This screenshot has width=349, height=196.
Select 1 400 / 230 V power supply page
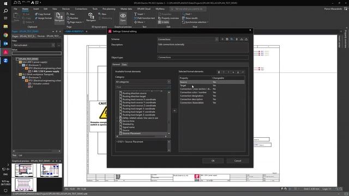[45, 71]
